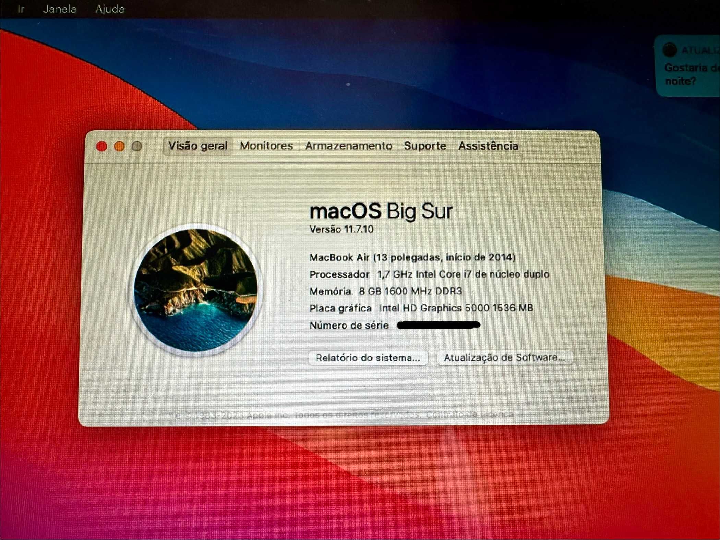This screenshot has height=540, width=720.
Task: Click the macOS Big Sur circular image
Action: [196, 290]
